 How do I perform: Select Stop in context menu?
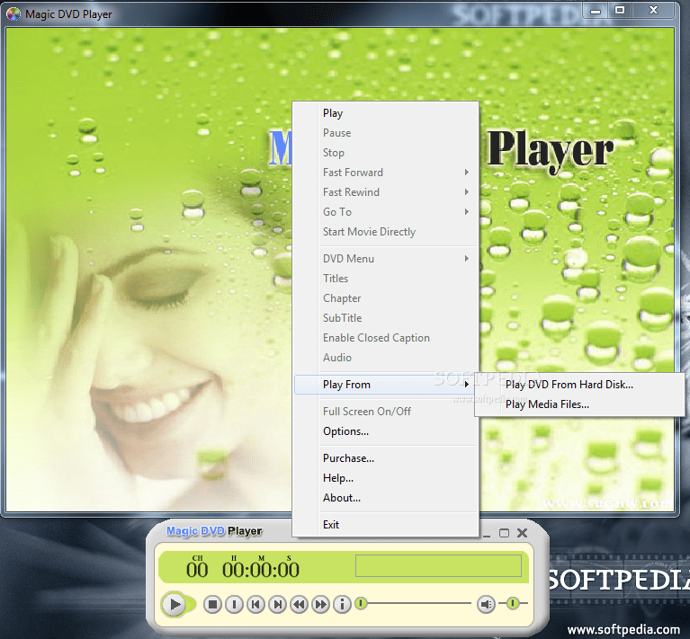click(x=386, y=153)
